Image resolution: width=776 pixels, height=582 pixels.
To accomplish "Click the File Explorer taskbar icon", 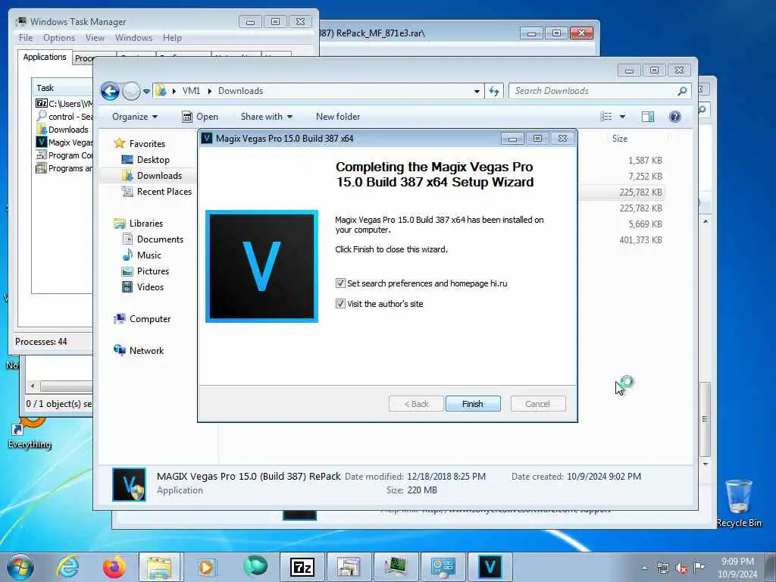I will click(x=159, y=567).
